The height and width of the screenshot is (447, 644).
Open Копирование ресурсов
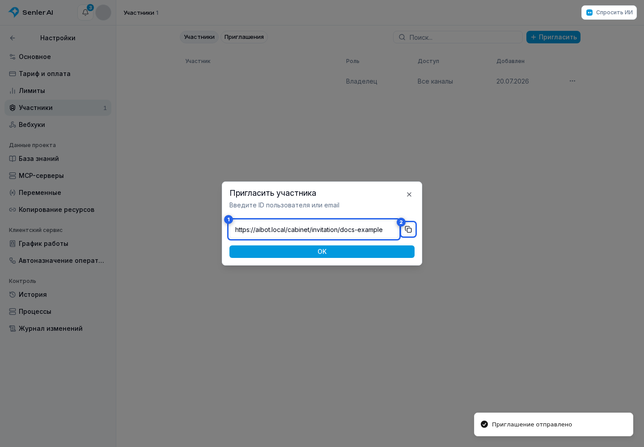58,210
